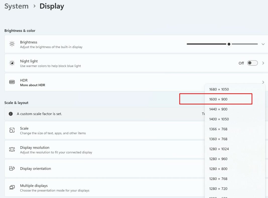Click the HDR badge icon
The width and height of the screenshot is (268, 198).
pos(12,82)
